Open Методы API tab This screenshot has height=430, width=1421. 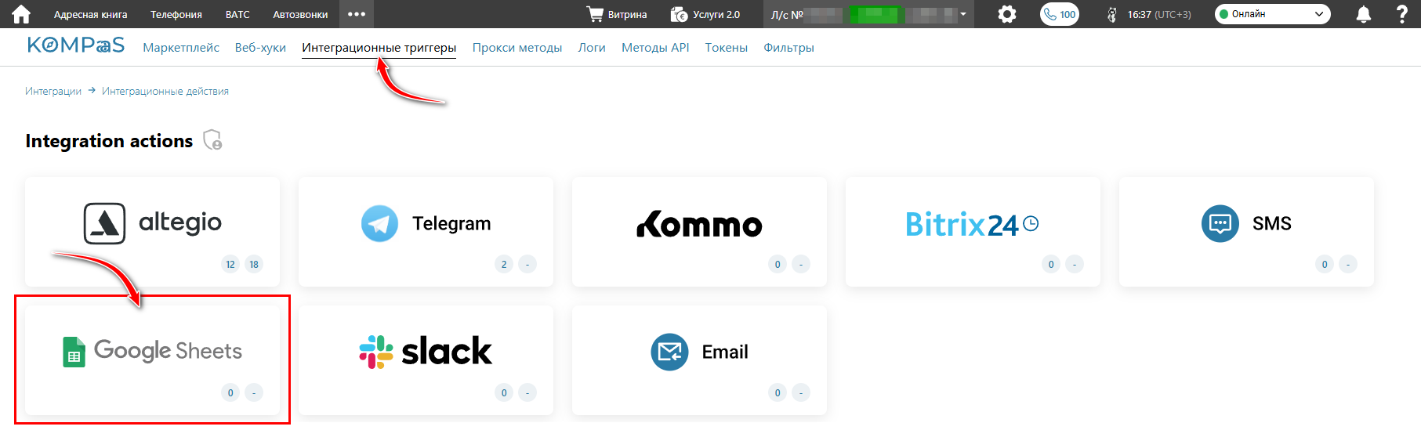pyautogui.click(x=655, y=48)
